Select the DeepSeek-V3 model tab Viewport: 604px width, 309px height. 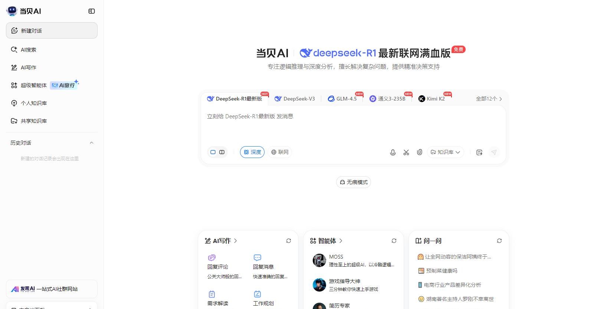click(x=295, y=99)
